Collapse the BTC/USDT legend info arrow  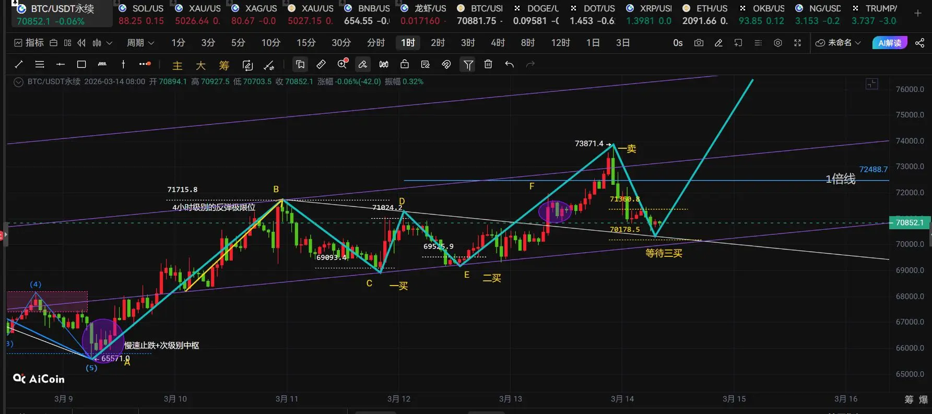point(18,82)
